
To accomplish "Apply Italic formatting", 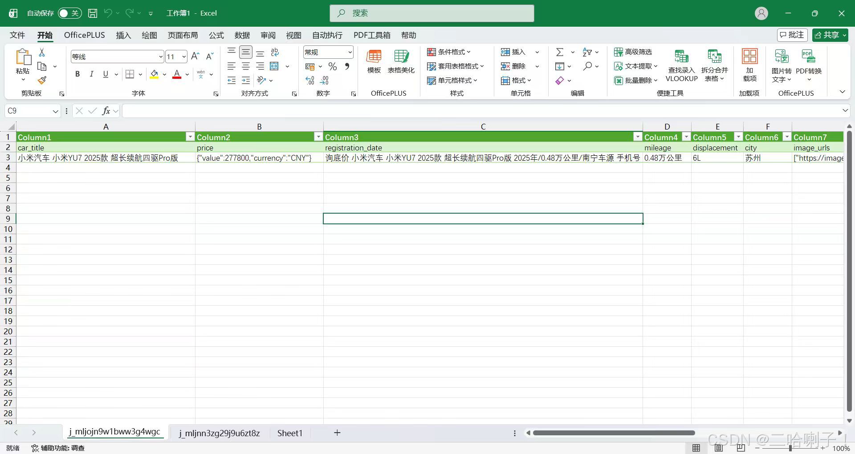I will point(92,74).
